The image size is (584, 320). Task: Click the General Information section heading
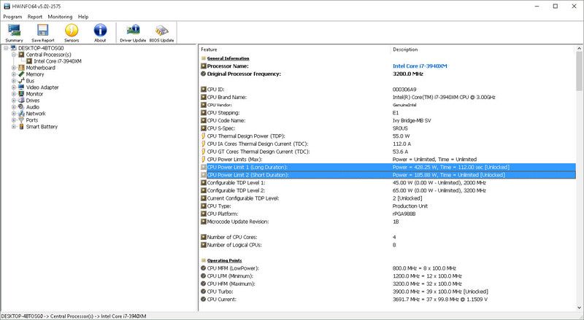[x=228, y=58]
